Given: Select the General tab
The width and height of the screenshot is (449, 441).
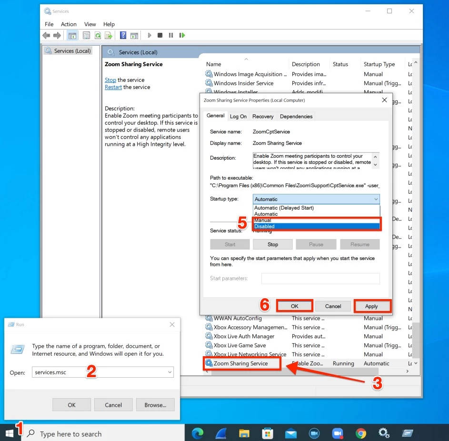Looking at the screenshot, I should click(215, 116).
